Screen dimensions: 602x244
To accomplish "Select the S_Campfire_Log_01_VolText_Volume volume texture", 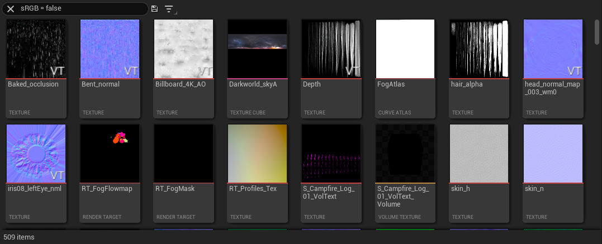I will pos(405,154).
